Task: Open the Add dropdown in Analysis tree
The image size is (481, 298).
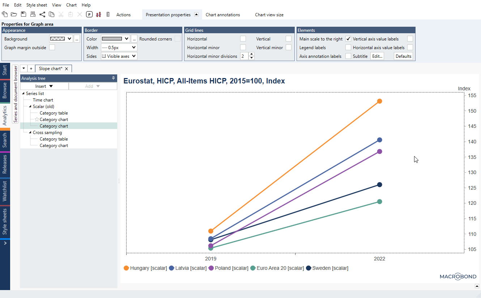Action: click(93, 86)
